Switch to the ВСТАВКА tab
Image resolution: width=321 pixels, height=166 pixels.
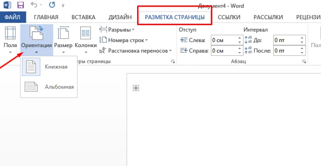point(83,18)
